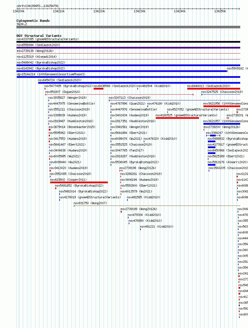Click the 134210k ruler tick label
The image size is (248, 328).
(x=59, y=11)
